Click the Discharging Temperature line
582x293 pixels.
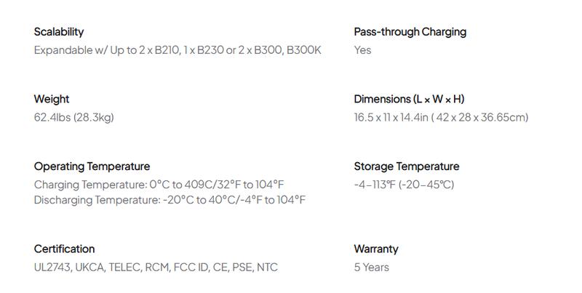(x=170, y=200)
